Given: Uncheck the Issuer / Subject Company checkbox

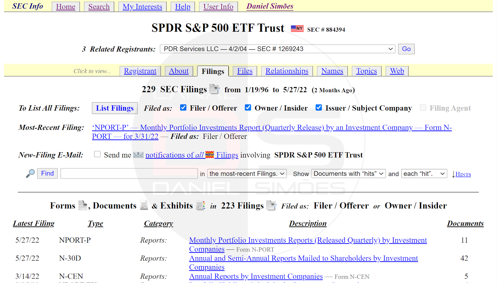Looking at the screenshot, I should [x=319, y=107].
